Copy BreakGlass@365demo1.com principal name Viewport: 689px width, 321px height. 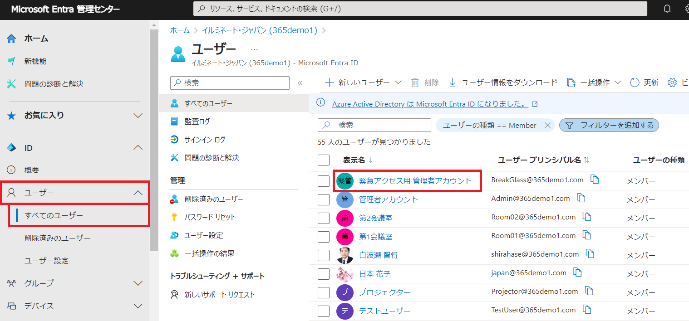[595, 179]
